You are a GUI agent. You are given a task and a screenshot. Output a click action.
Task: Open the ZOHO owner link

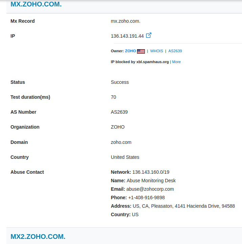(130, 51)
